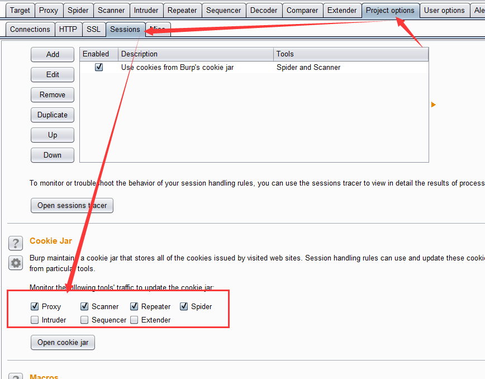Open the Connections sub-tab
Viewport: 485px width, 379px height.
tap(30, 29)
